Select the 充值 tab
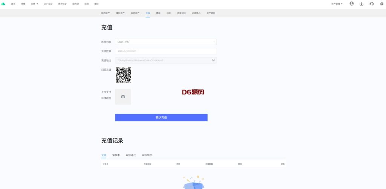Image resolution: width=386 pixels, height=189 pixels. tap(148, 13)
